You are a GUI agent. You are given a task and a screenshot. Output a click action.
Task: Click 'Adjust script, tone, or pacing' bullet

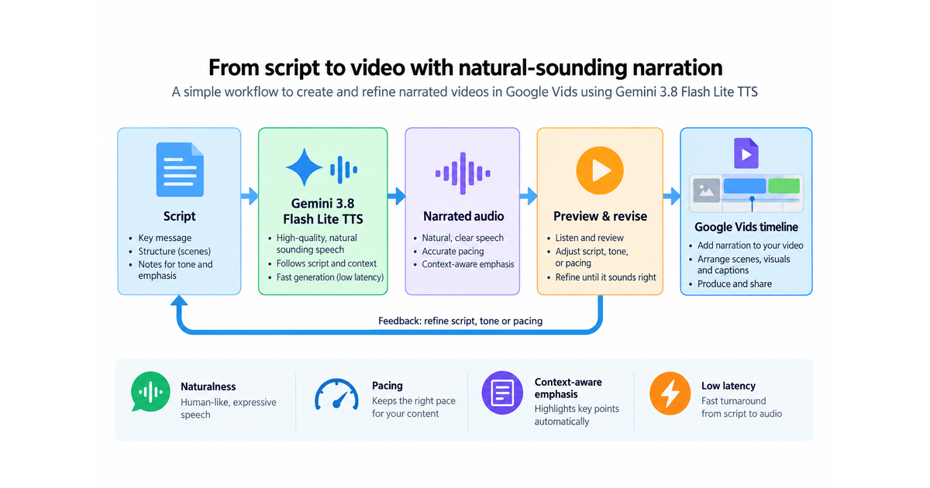pos(592,257)
